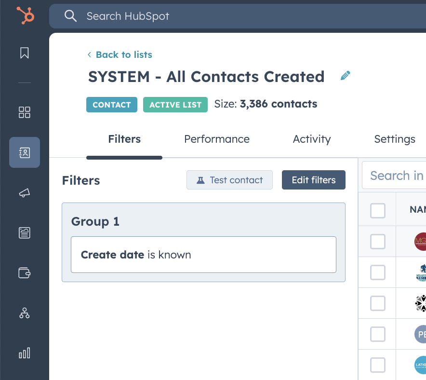Open the Commerce wallet icon

pyautogui.click(x=25, y=273)
